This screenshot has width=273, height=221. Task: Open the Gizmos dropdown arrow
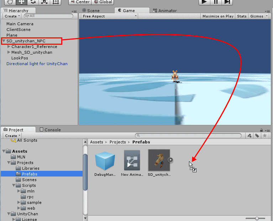[267, 16]
